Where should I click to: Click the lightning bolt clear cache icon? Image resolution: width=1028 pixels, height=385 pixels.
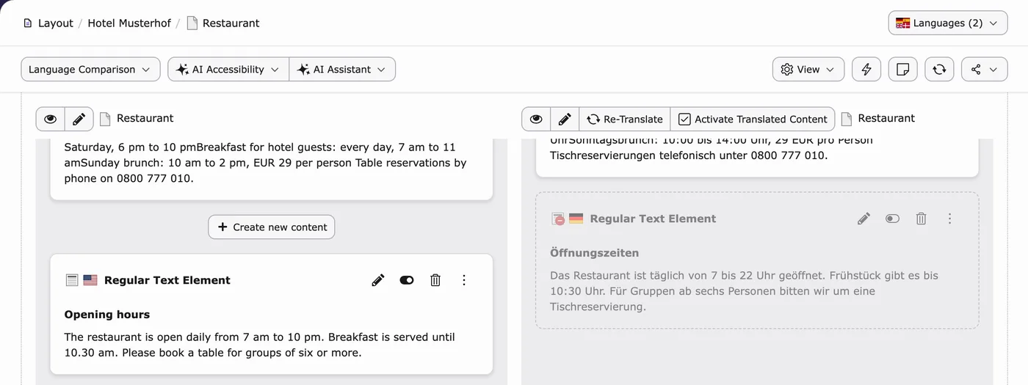866,69
